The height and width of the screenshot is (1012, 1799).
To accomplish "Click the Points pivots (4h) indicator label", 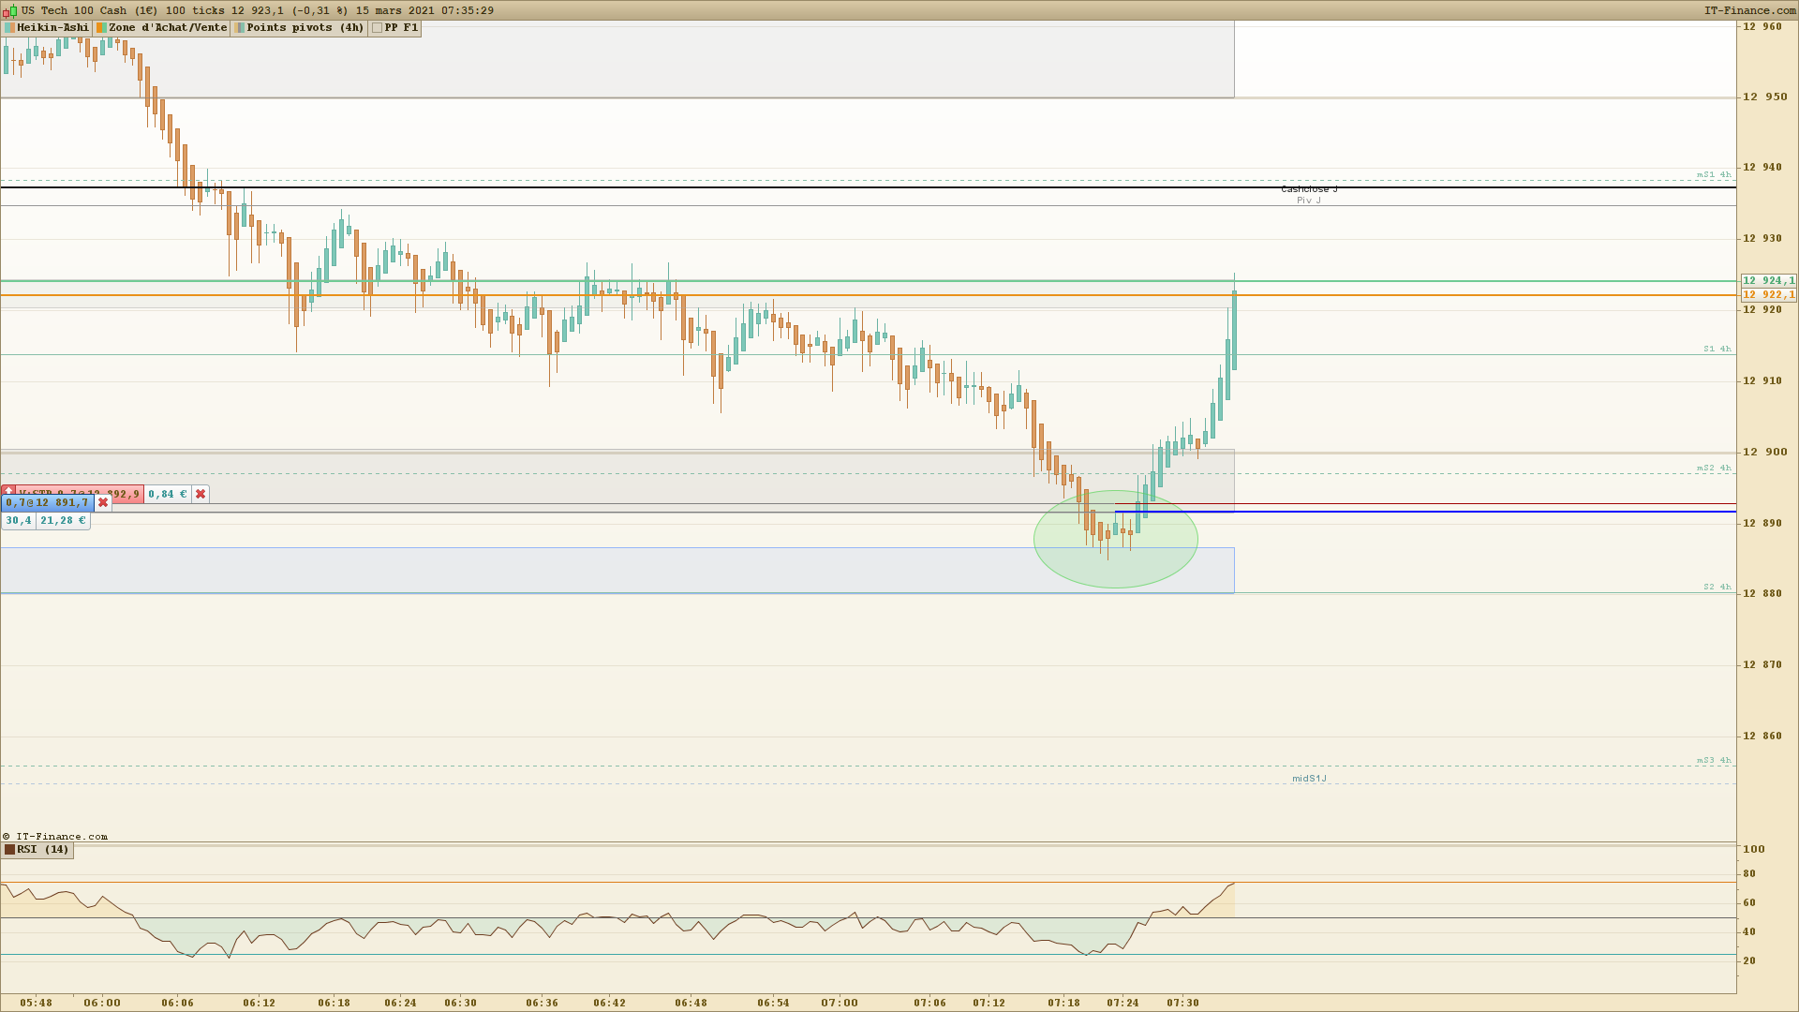I will 305,28.
